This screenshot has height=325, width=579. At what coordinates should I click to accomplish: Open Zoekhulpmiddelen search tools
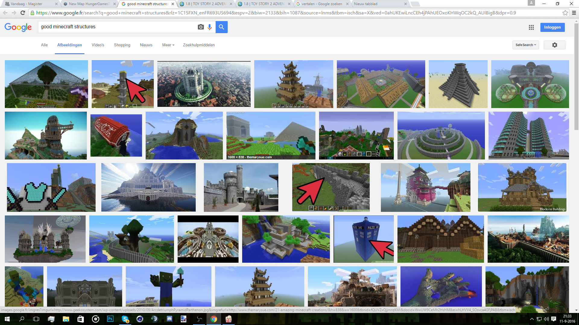199,45
